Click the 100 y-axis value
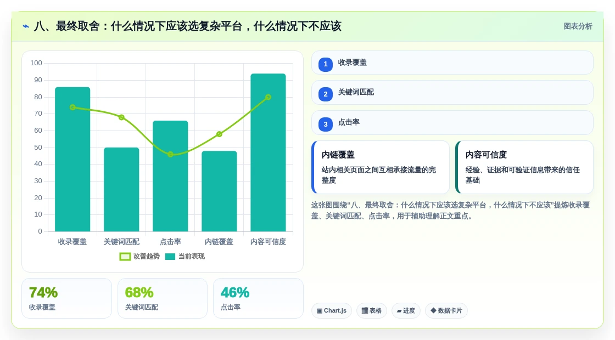 click(x=36, y=63)
